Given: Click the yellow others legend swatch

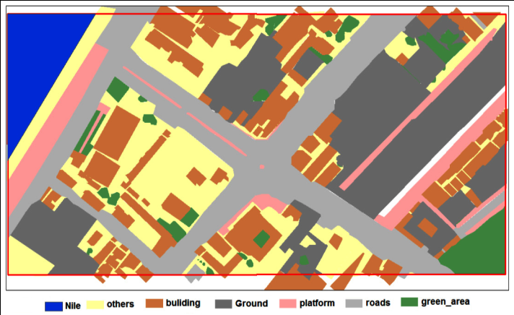Looking at the screenshot, I should pos(96,305).
